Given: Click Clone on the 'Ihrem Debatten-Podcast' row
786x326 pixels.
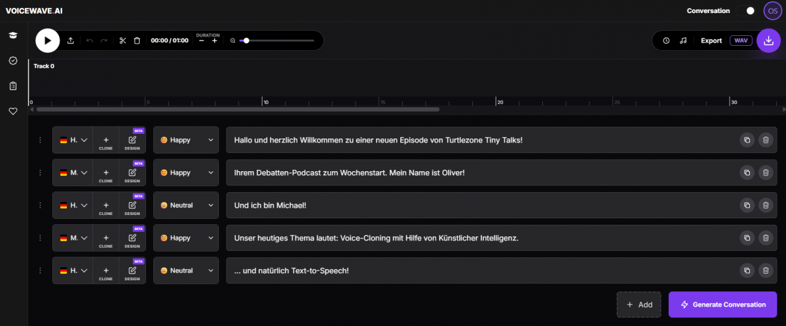Looking at the screenshot, I should point(105,174).
